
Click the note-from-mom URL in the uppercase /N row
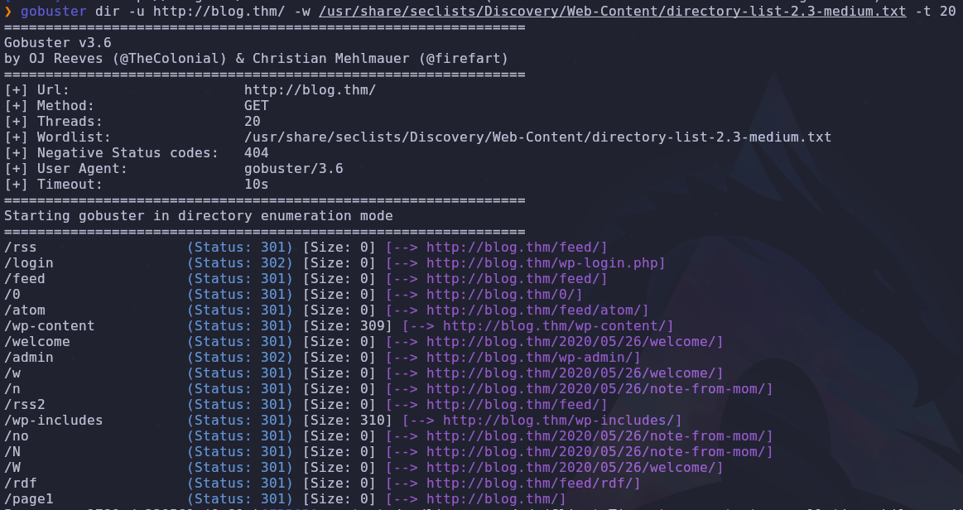596,452
